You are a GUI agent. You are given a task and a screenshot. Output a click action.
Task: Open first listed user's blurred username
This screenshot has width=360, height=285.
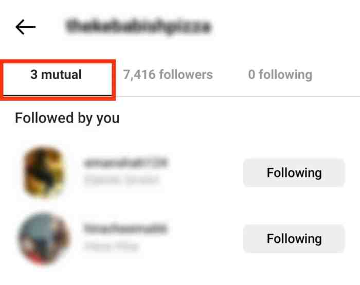coord(126,163)
